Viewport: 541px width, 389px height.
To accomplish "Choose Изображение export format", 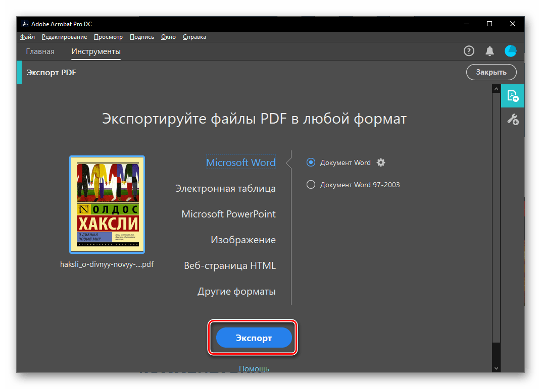I will pos(243,240).
